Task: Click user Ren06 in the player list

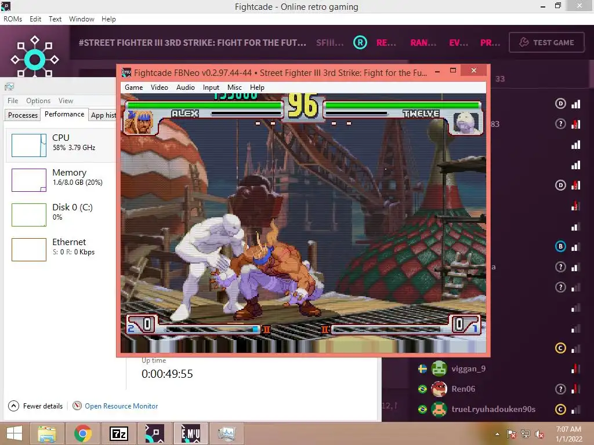Action: (463, 389)
